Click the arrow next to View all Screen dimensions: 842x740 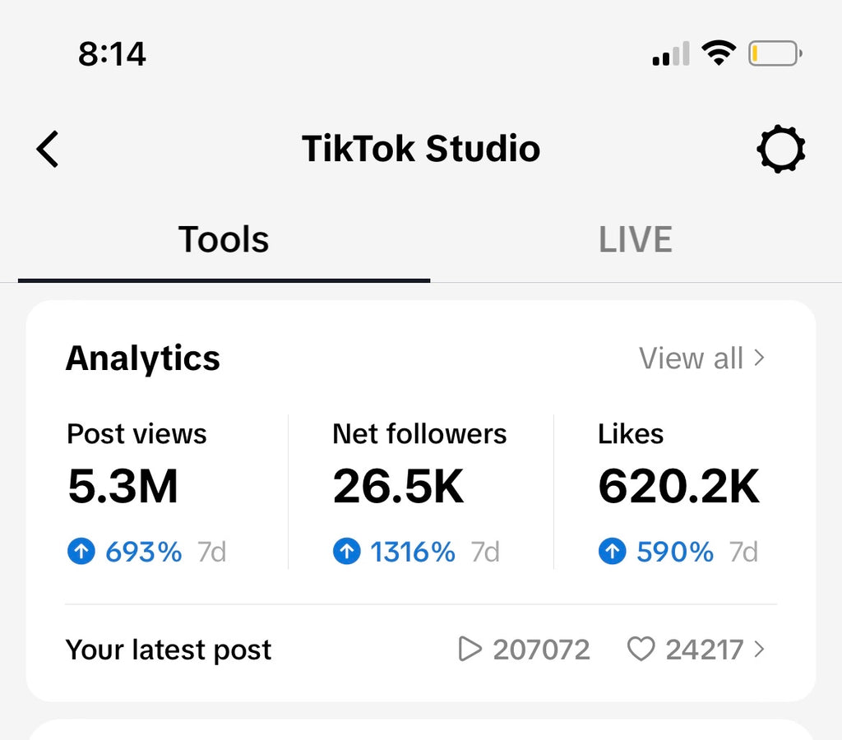[757, 358]
